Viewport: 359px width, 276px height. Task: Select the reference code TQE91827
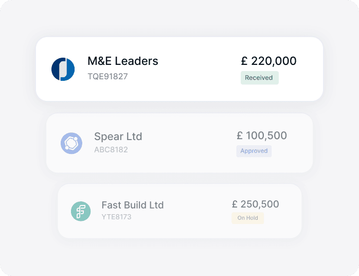[107, 77]
